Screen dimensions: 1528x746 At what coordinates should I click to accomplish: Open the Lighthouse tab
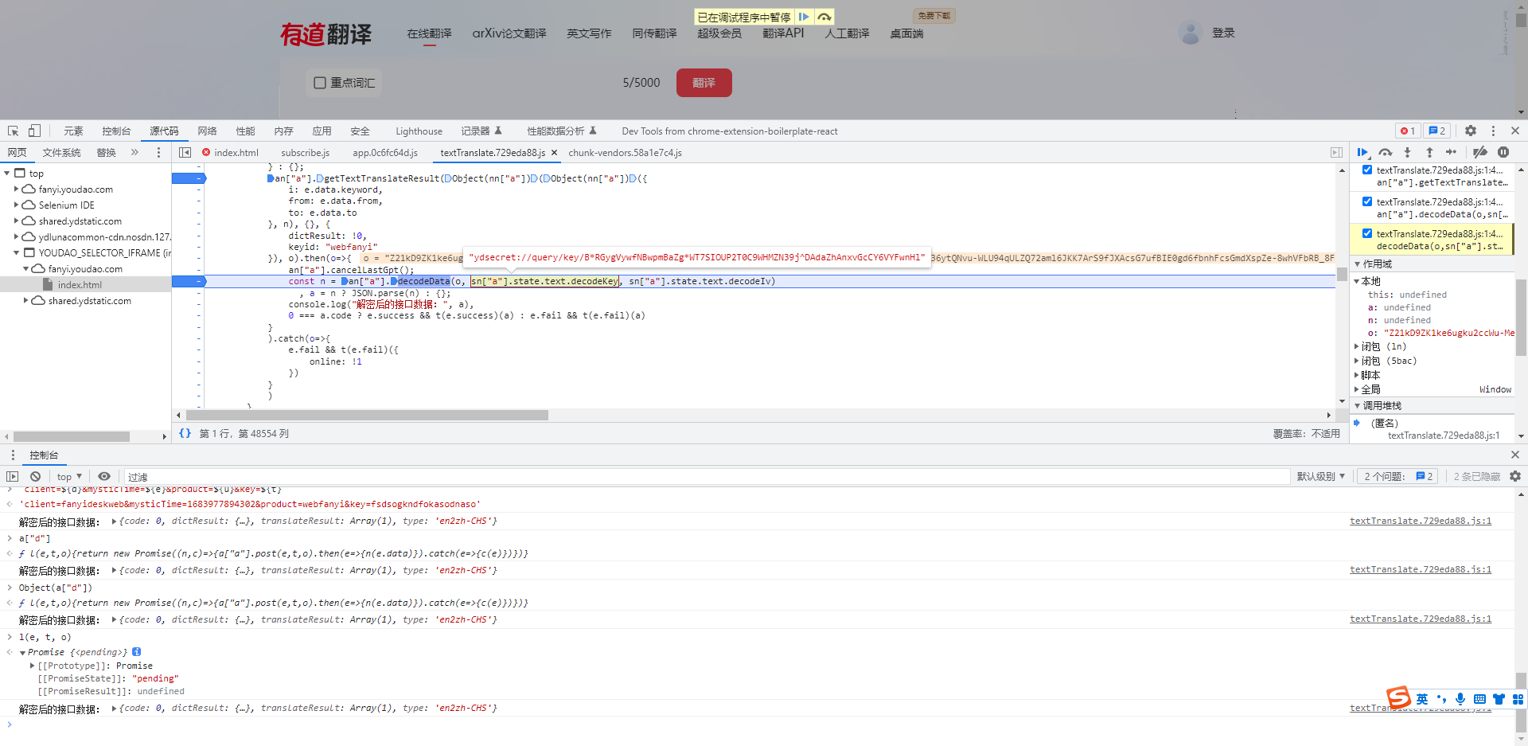[x=419, y=131]
